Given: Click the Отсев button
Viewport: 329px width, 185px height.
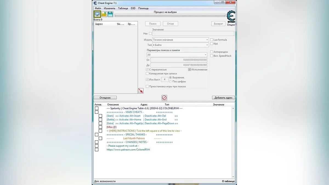Looking at the screenshot, I should (x=170, y=24).
